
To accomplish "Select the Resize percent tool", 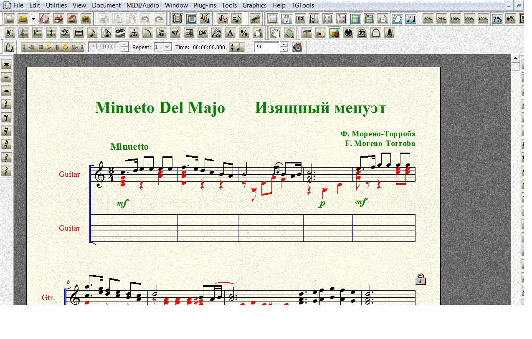I will click(244, 33).
